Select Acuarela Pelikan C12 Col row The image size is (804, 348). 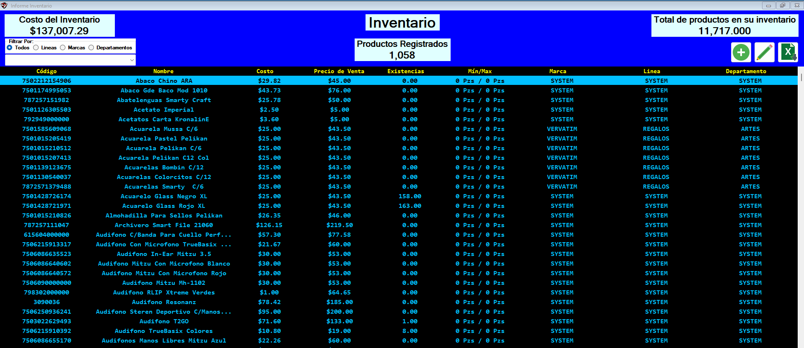399,158
